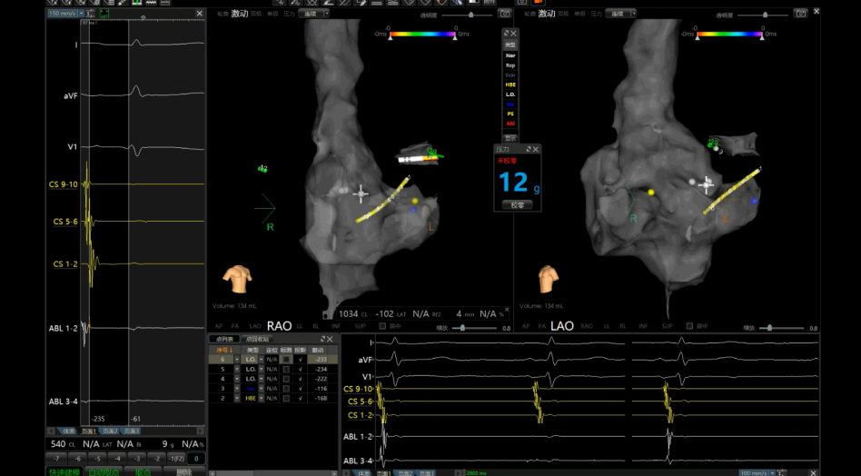861x476 pixels.
Task: Close the bottom ECG trace panel
Action: coord(813,472)
